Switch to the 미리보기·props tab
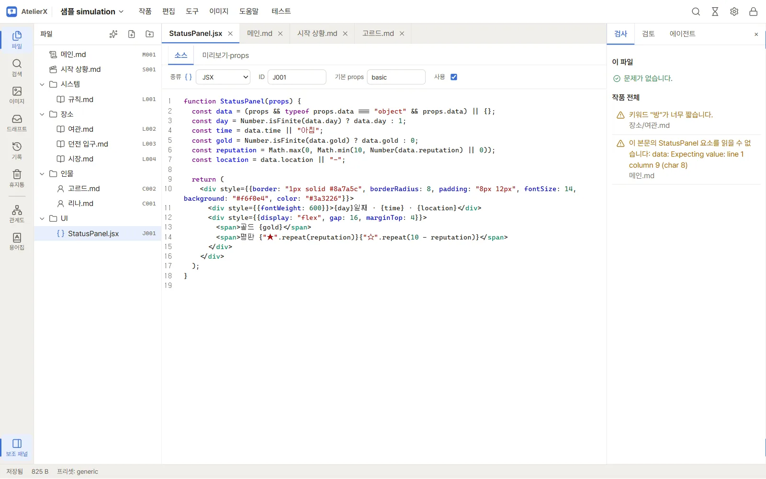The image size is (766, 479). point(225,56)
